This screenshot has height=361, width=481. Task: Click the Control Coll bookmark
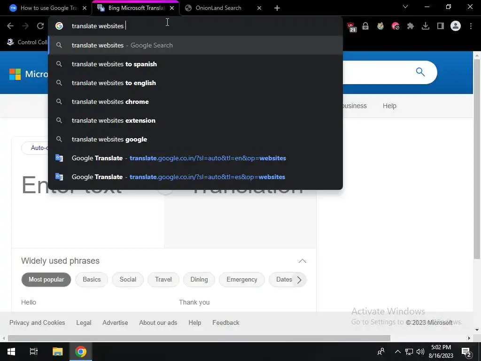(x=28, y=42)
